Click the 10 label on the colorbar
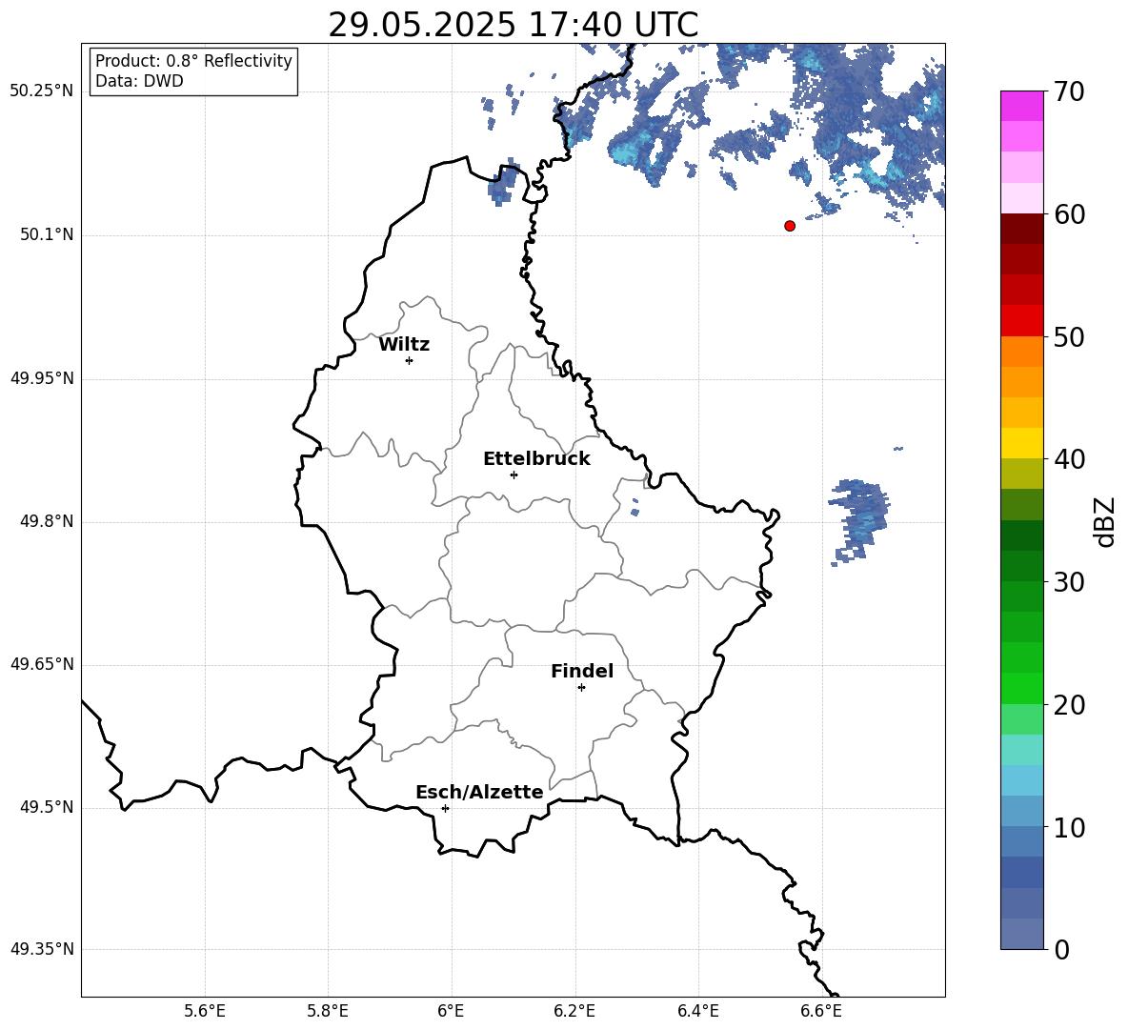This screenshot has width=1128, height=1030. tap(1068, 828)
